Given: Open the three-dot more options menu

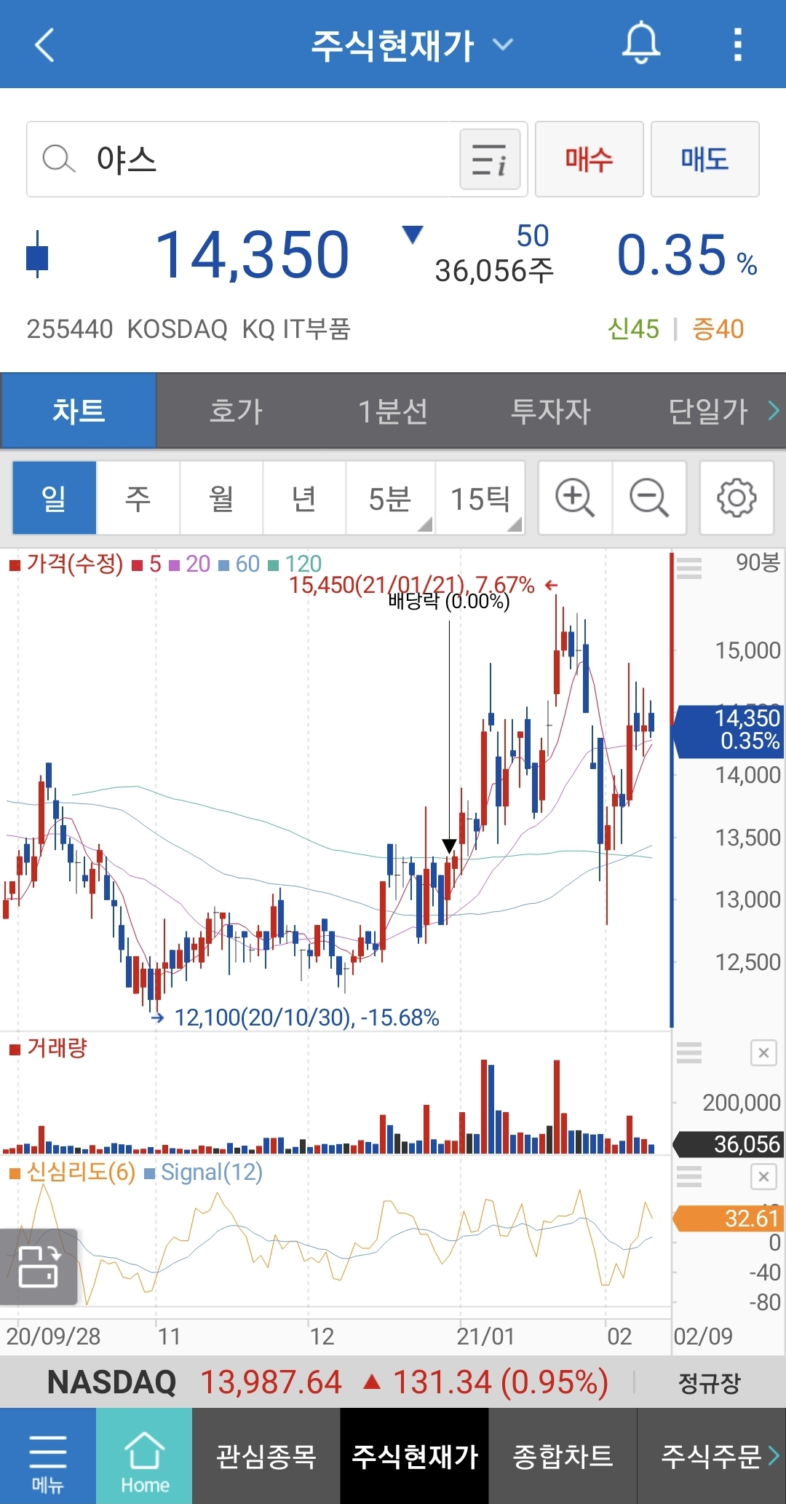Looking at the screenshot, I should point(737,44).
